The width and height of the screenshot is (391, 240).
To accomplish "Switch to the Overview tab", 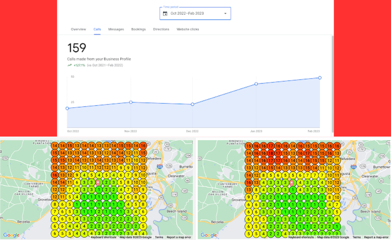I will [x=78, y=29].
